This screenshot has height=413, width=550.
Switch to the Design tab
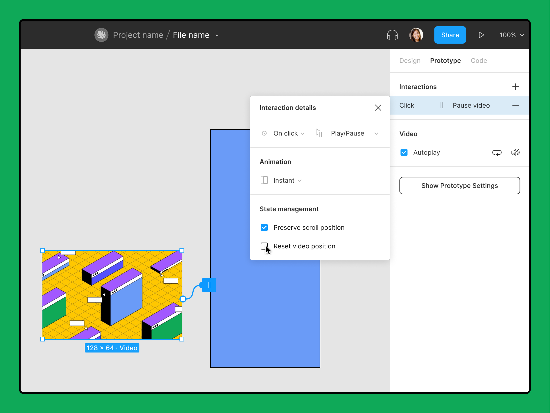click(410, 60)
